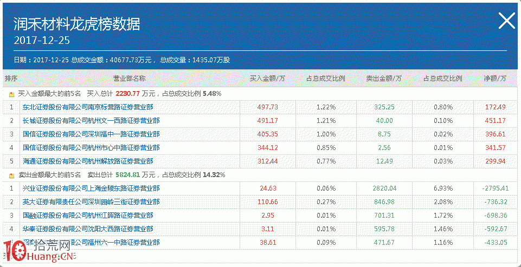Image resolution: width=521 pixels, height=267 pixels.
Task: Select sell amount 471.67
Action: 384,243
